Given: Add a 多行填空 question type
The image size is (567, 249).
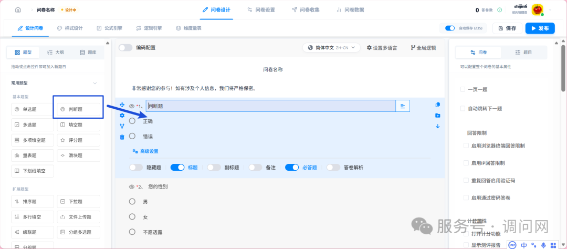Looking at the screenshot, I should click(33, 217).
